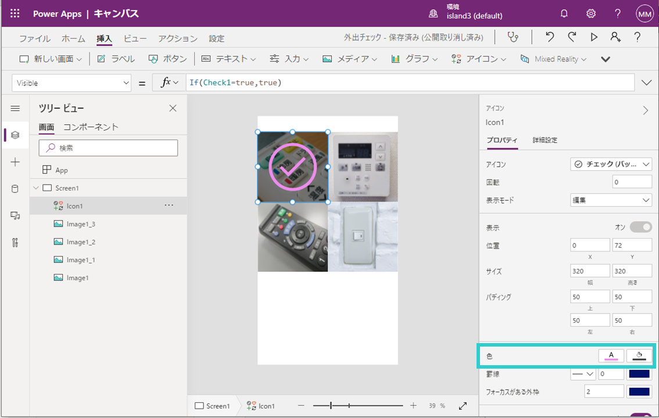Viewport: 659px width, 418px height.
Task: Fit canvas to window with expand icon
Action: [x=463, y=406]
